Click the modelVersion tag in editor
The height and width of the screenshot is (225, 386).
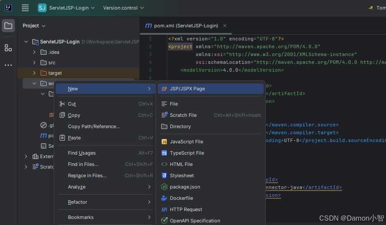coord(202,70)
